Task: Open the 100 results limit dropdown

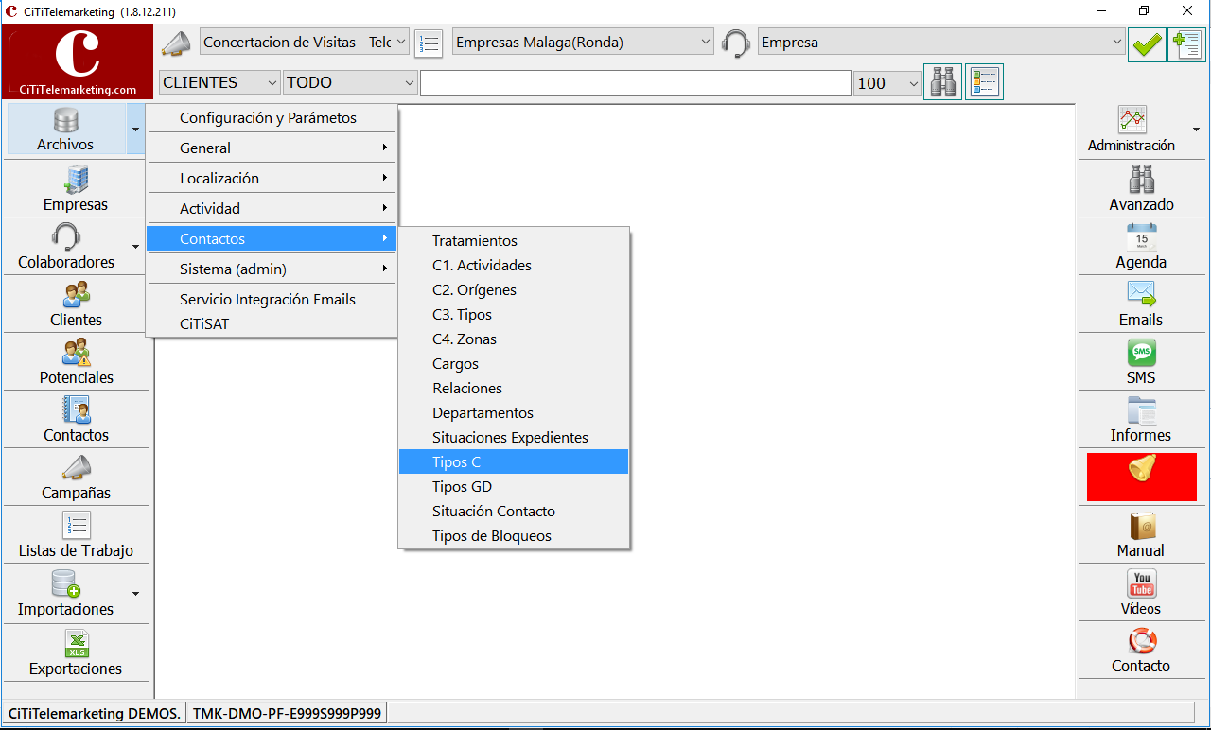Action: (x=887, y=83)
